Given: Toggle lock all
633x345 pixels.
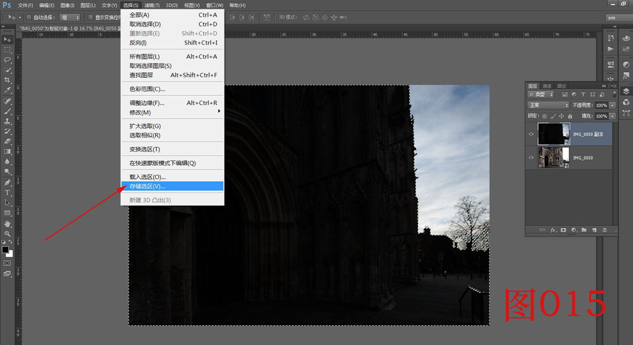Looking at the screenshot, I should tap(570, 116).
